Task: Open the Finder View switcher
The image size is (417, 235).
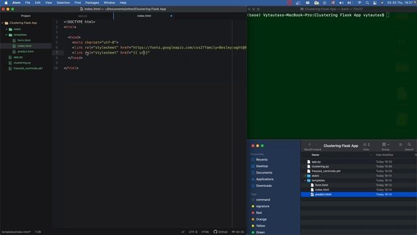Action: pyautogui.click(x=366, y=144)
